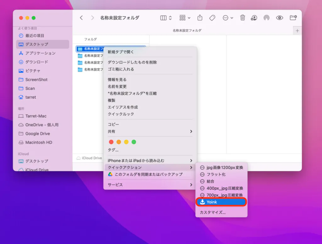322x244 pixels.
Task: Choose クイックルック from context menu
Action: point(150,114)
